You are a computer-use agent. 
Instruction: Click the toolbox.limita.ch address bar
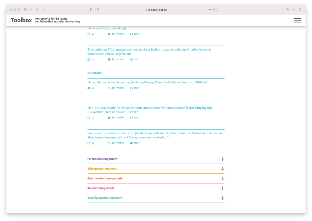click(156, 10)
